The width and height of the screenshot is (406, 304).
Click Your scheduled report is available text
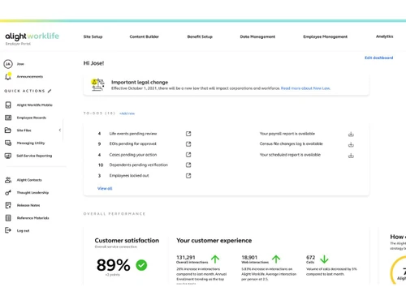coord(290,155)
